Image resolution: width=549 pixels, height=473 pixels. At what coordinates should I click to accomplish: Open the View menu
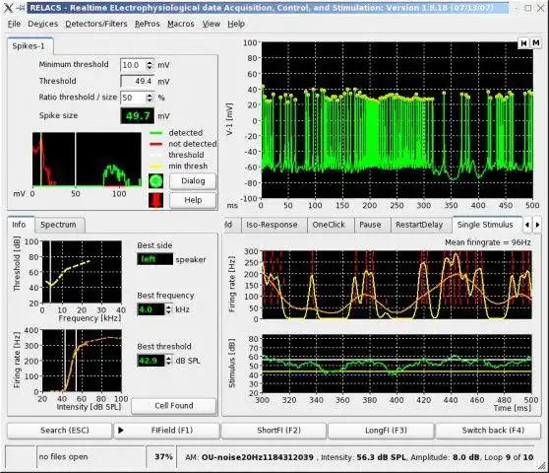pos(212,24)
